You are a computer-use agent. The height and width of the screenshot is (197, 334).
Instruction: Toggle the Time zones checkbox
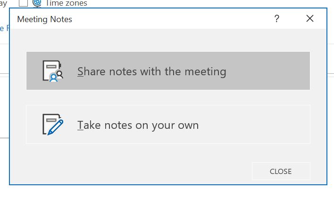[24, 3]
